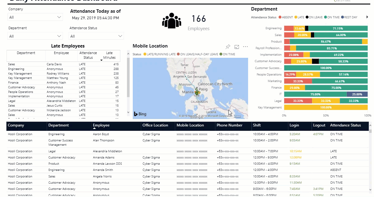Image resolution: width=374 pixels, height=197 pixels.
Task: Select Angela Norris table row
Action: 187,176
